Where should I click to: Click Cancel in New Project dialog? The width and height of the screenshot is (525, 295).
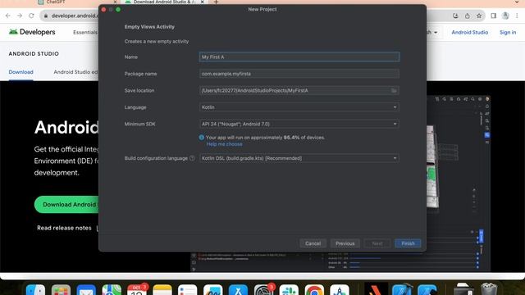point(313,243)
